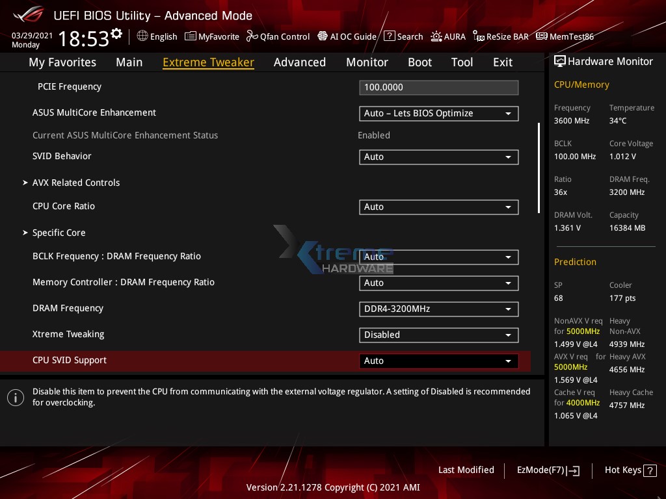This screenshot has width=666, height=499.
Task: Launch the AI OC Guide
Action: point(347,36)
